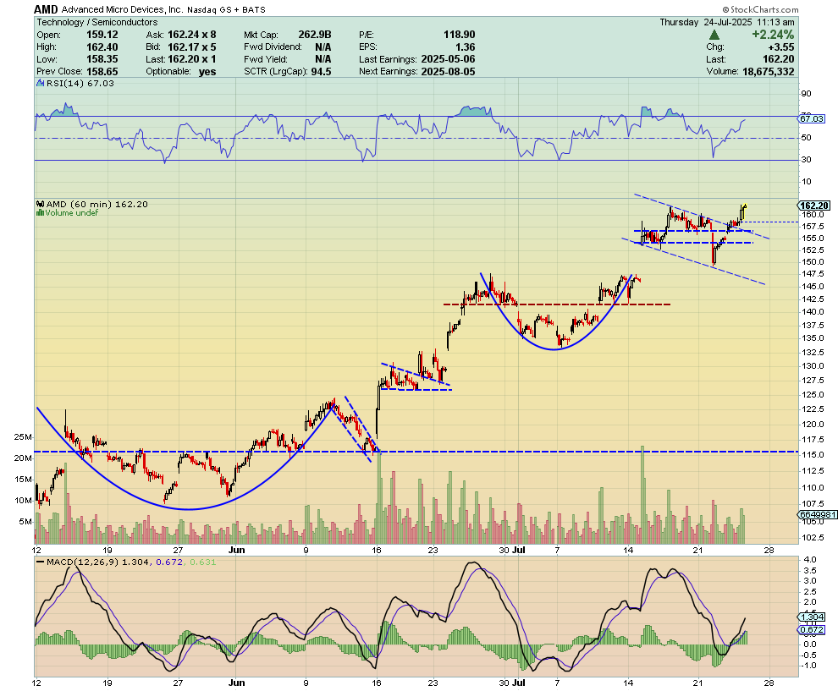Click the '28' date label on lower time axis
838x691 pixels.
pos(769,683)
